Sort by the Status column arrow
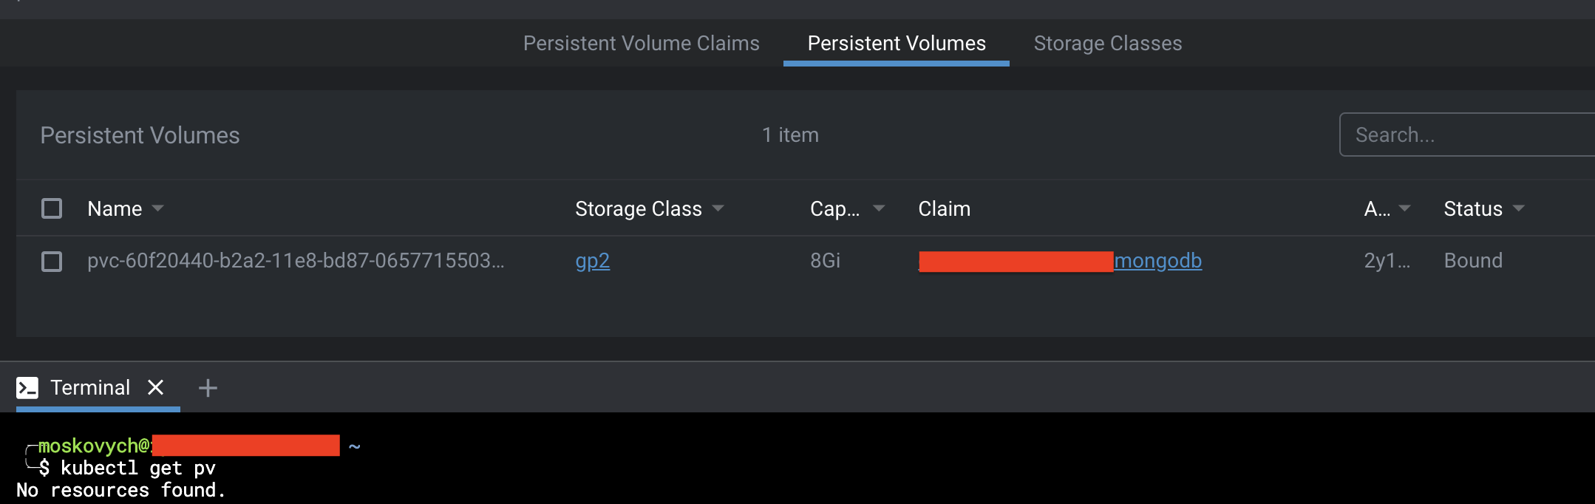 pyautogui.click(x=1519, y=209)
